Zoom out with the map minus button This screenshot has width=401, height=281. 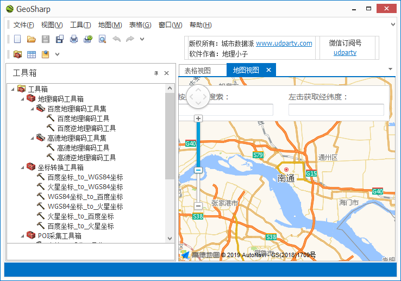coord(198,206)
